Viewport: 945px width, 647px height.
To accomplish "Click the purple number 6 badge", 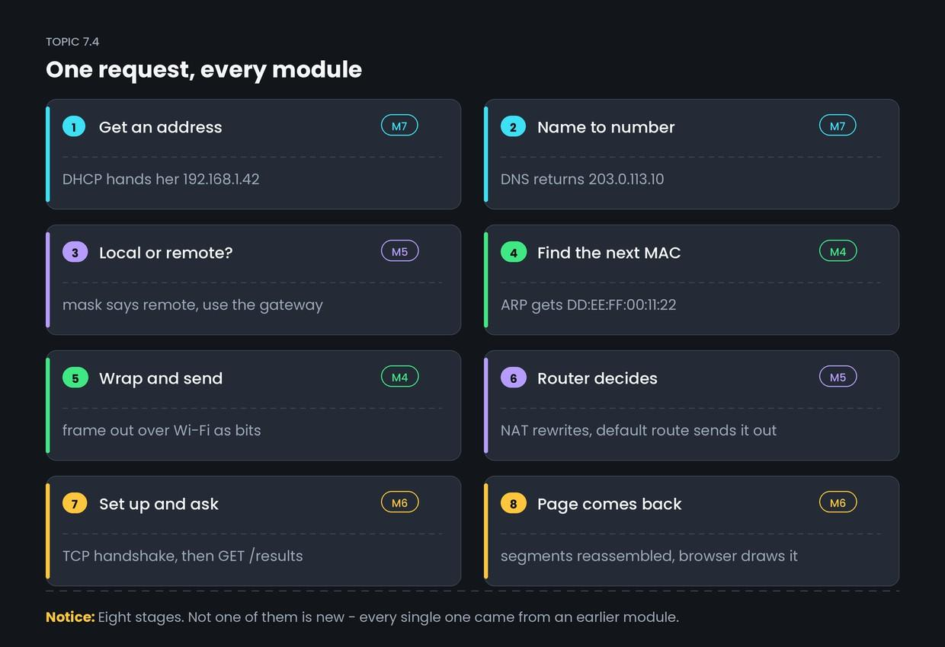I will click(x=513, y=378).
